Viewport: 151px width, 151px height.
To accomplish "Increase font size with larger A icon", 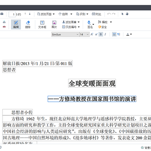I will click(x=92, y=34).
